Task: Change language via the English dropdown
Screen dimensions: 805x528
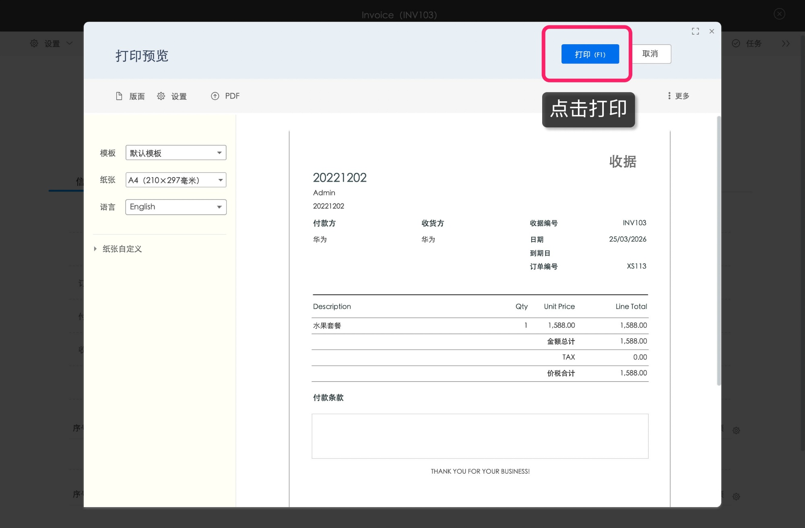Action: (175, 207)
